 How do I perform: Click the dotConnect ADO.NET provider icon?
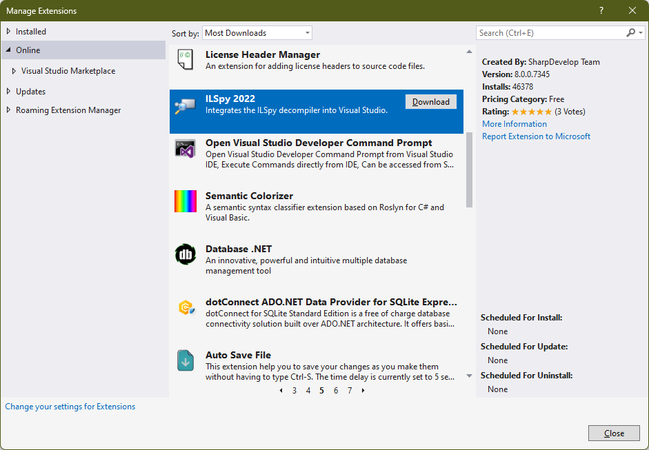[186, 308]
